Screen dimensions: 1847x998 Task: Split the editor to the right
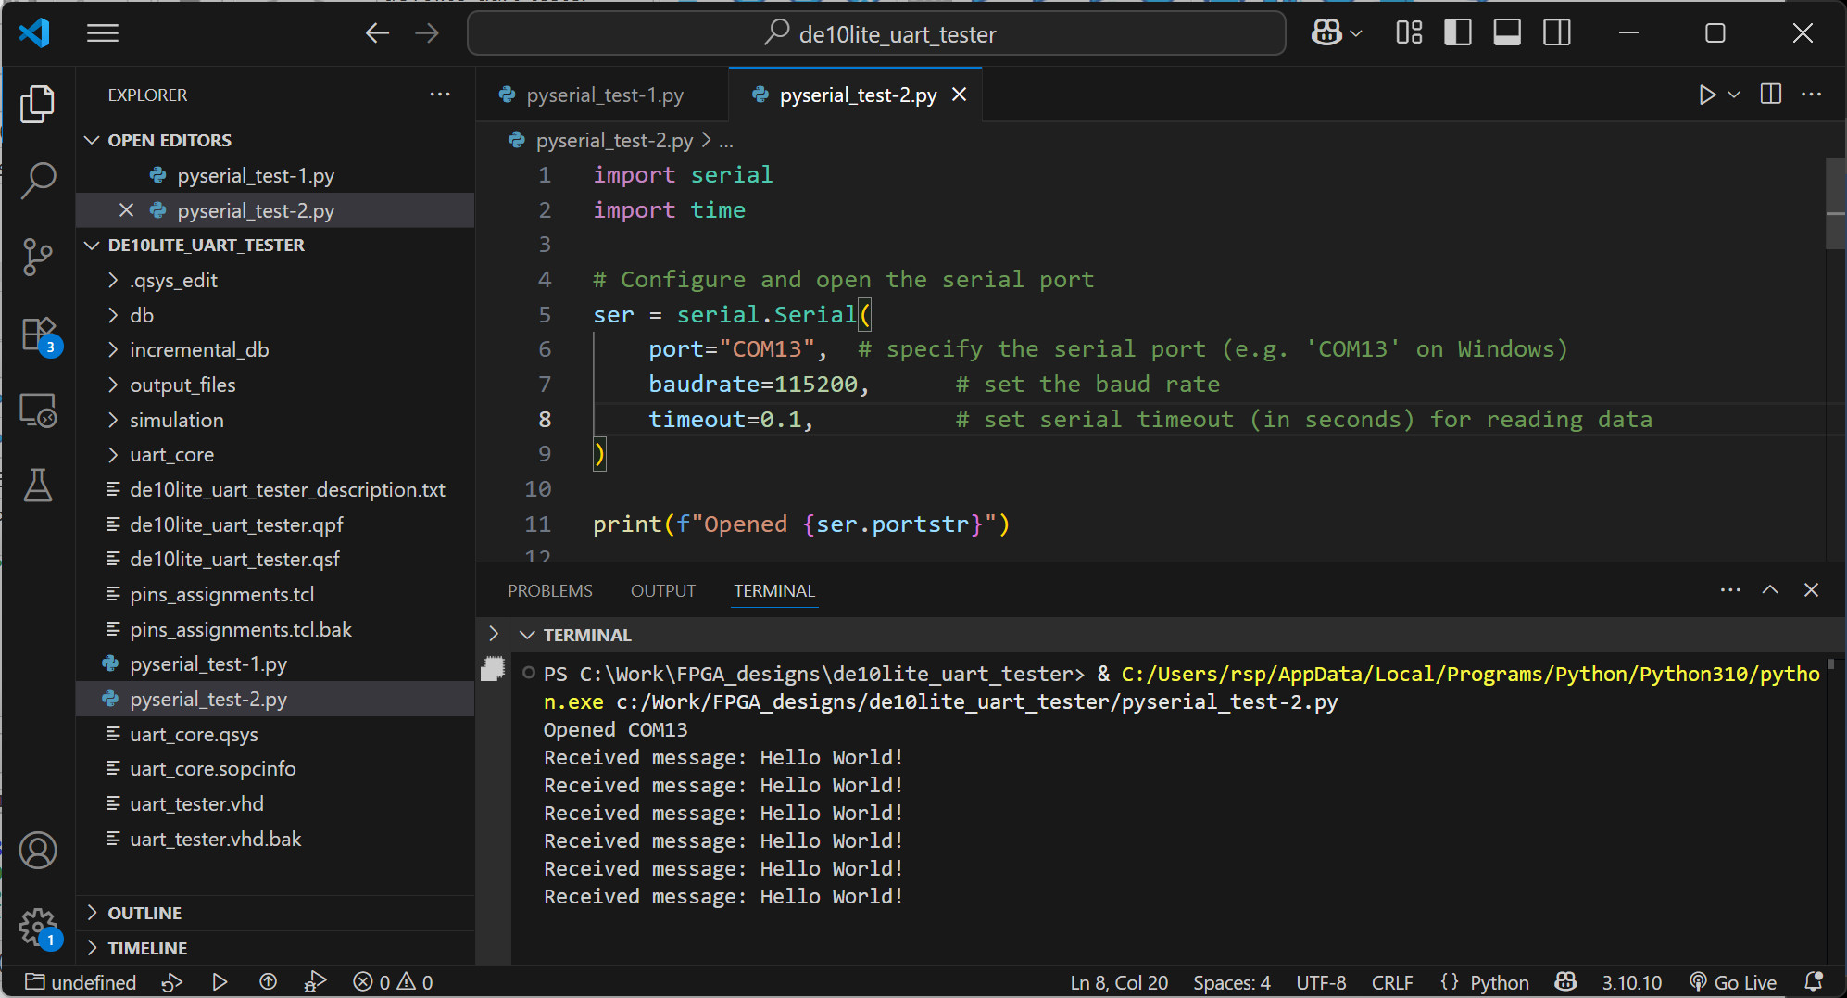1770,95
